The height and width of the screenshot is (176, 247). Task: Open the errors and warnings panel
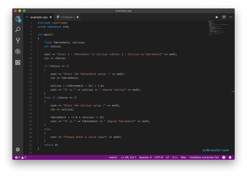pos(21,157)
